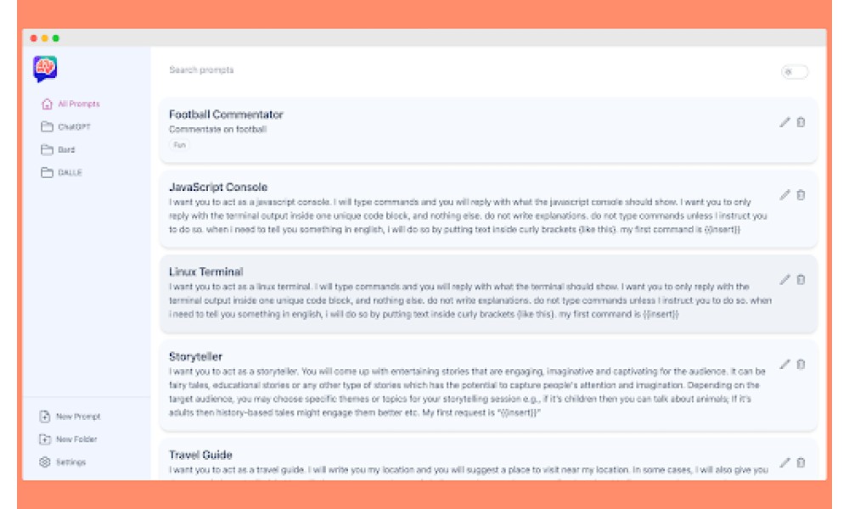This screenshot has width=849, height=509.
Task: Click the Travel Guide trash icon
Action: [801, 462]
